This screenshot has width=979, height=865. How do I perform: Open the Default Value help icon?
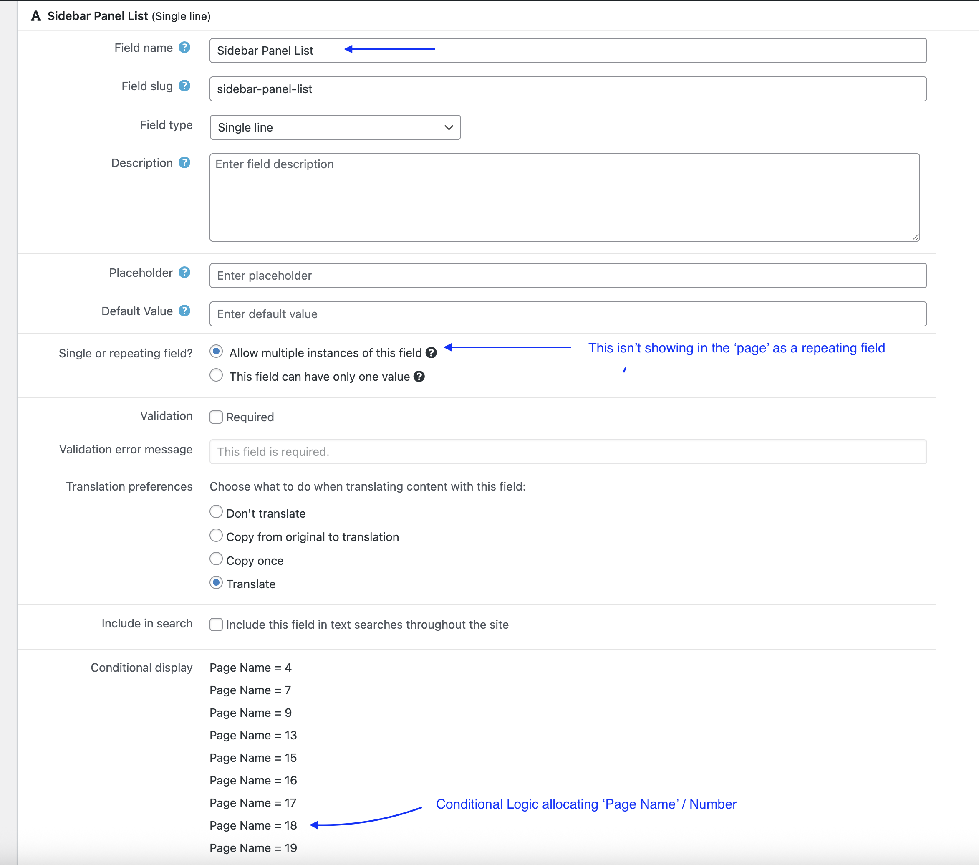tap(184, 311)
